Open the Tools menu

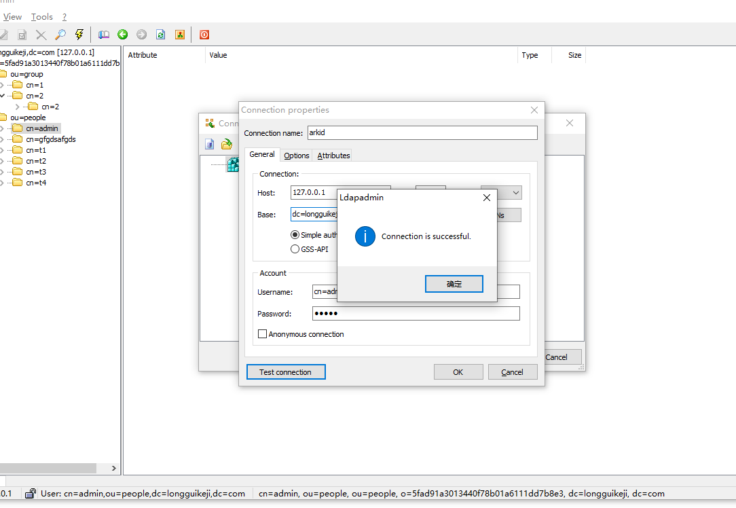click(42, 17)
